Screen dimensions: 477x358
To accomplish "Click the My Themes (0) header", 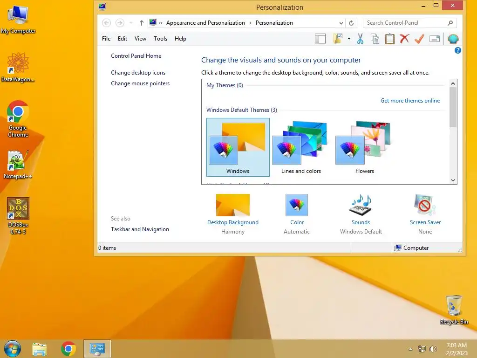I will [x=225, y=85].
